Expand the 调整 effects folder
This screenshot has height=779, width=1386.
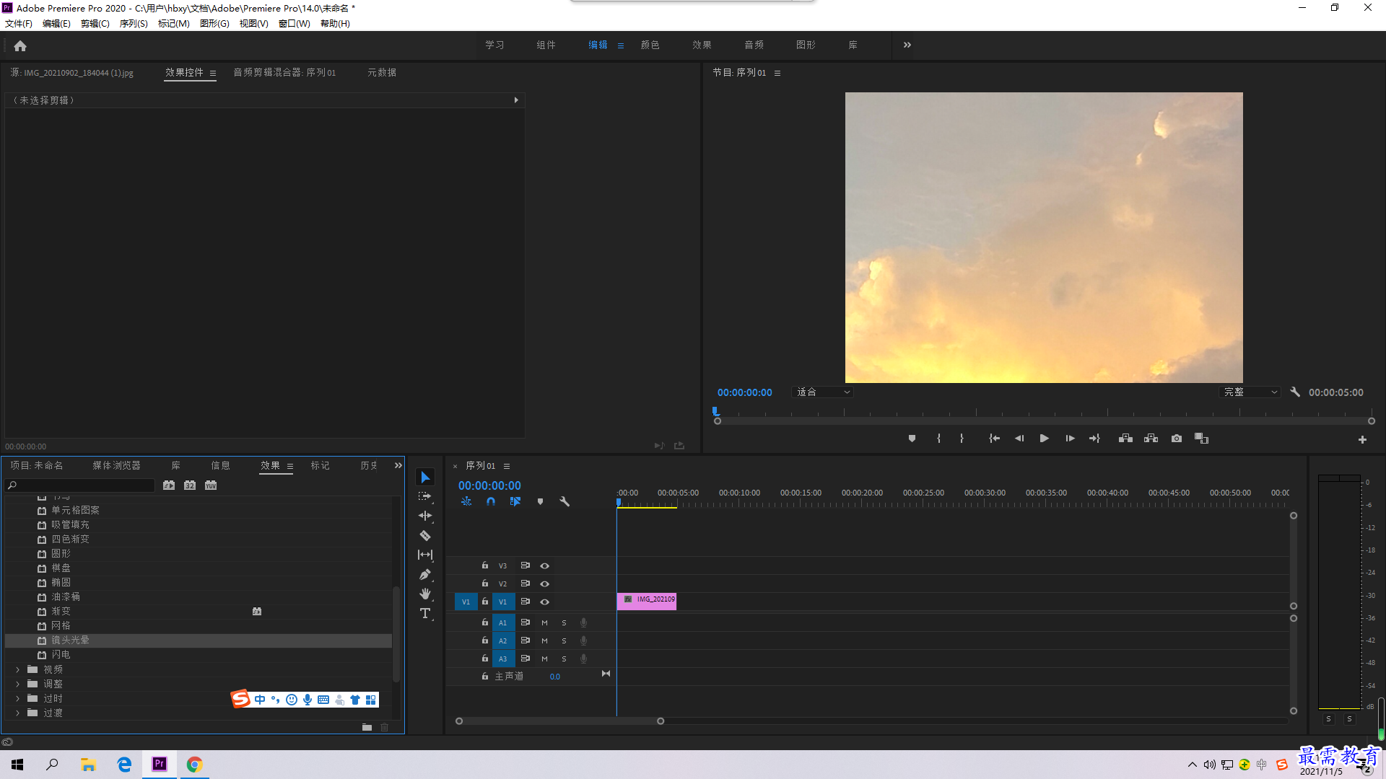17,684
